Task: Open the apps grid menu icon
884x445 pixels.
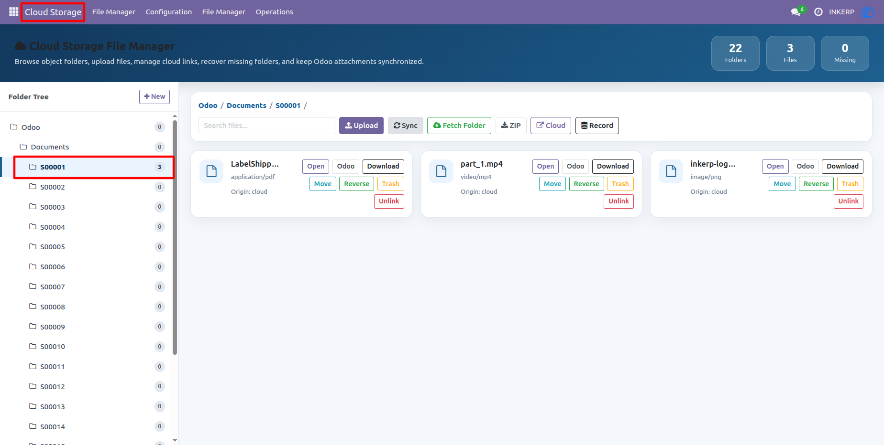Action: (13, 12)
